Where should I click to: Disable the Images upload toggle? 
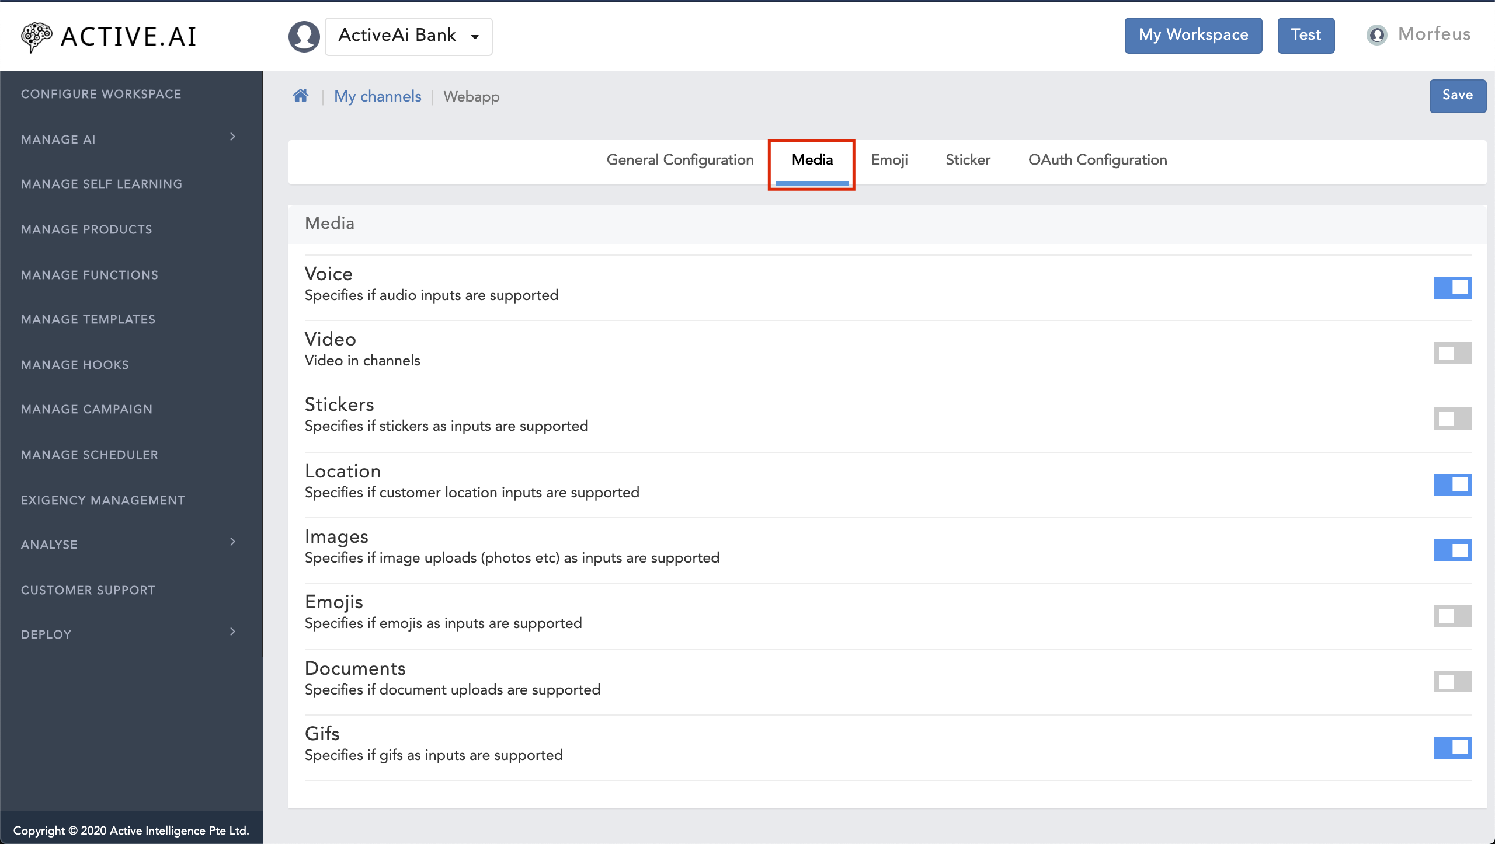pos(1452,550)
